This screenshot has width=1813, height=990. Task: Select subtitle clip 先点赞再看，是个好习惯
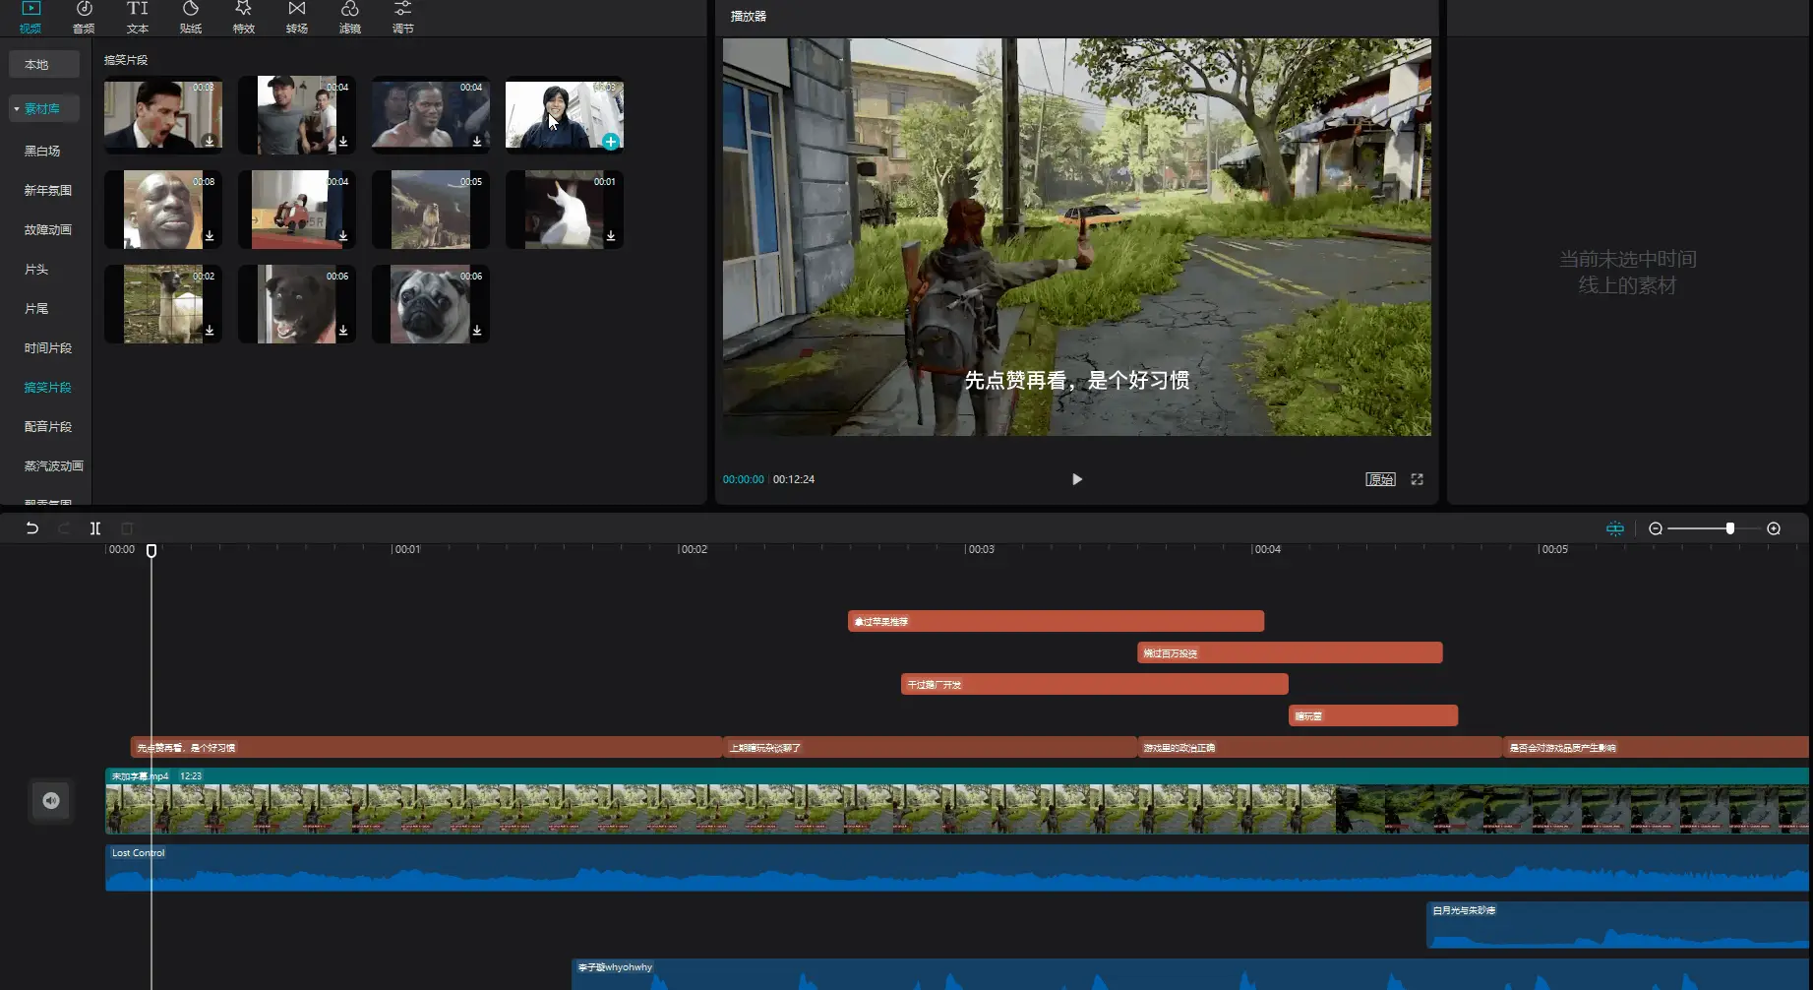pos(427,747)
